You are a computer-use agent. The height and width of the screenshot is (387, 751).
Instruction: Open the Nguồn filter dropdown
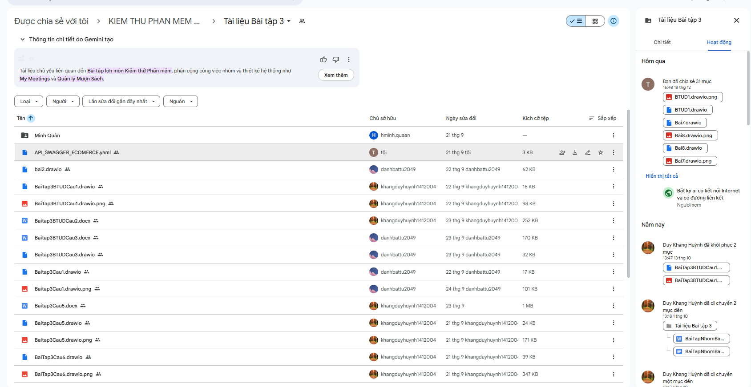click(180, 101)
